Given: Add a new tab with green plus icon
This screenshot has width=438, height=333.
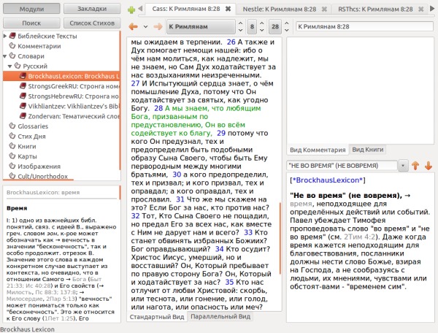Looking at the screenshot, I should pyautogui.click(x=131, y=10).
